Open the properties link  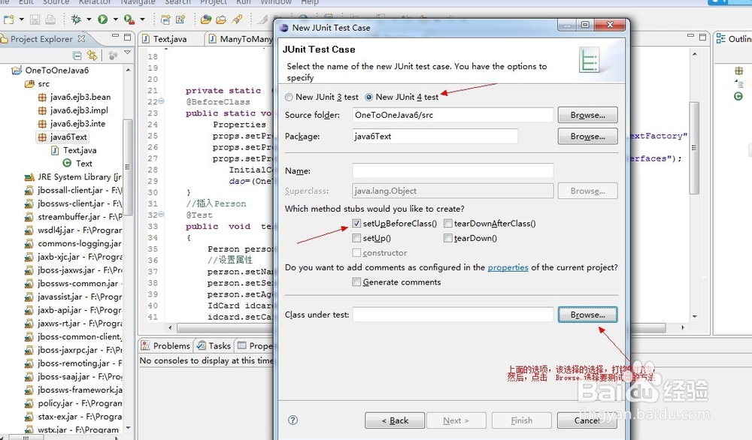[x=508, y=267]
